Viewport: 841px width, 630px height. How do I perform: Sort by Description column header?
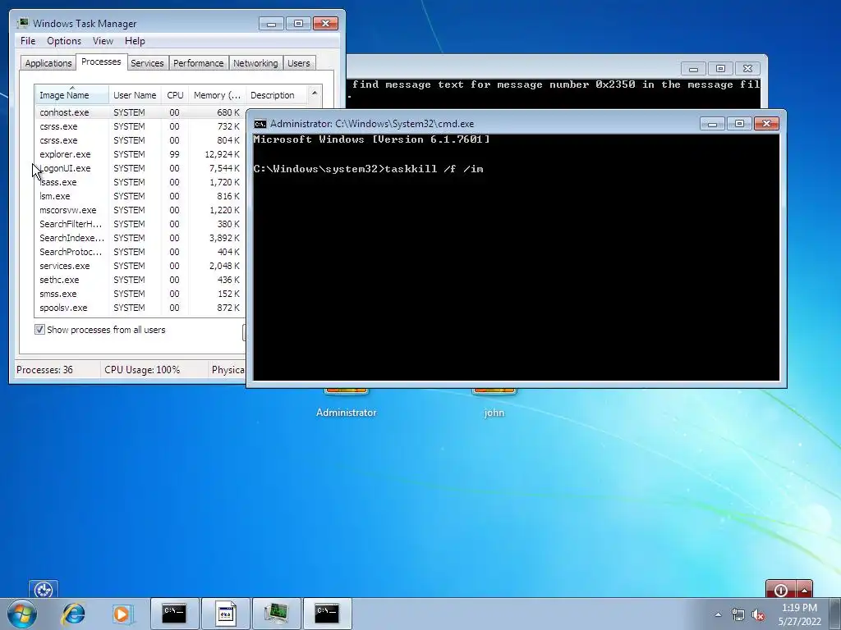click(x=276, y=95)
